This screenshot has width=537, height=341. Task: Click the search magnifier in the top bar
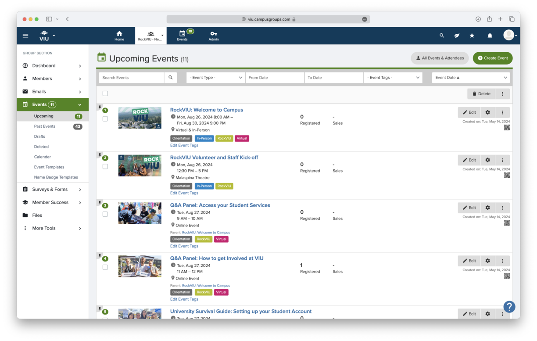(x=442, y=36)
